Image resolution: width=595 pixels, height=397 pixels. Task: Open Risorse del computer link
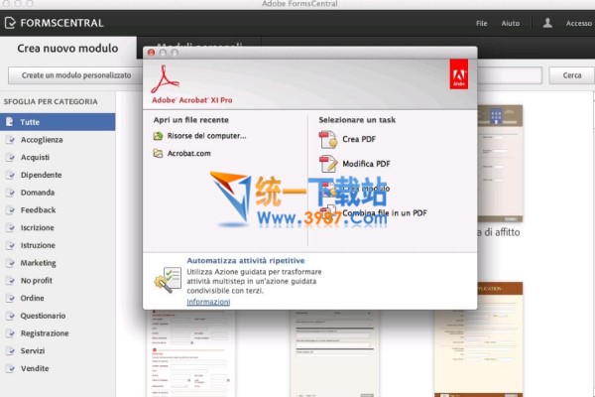(x=207, y=136)
